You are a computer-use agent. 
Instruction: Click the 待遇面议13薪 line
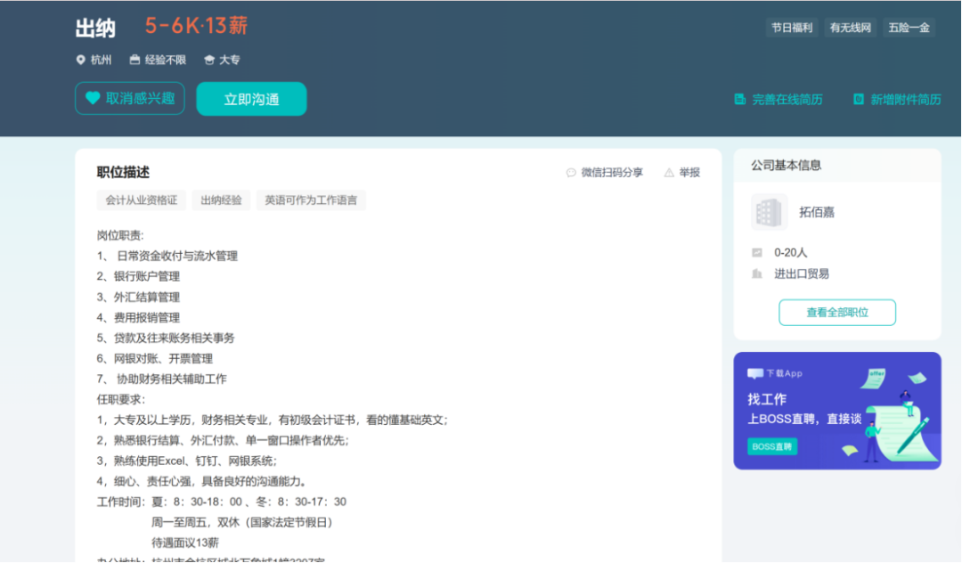(x=185, y=543)
